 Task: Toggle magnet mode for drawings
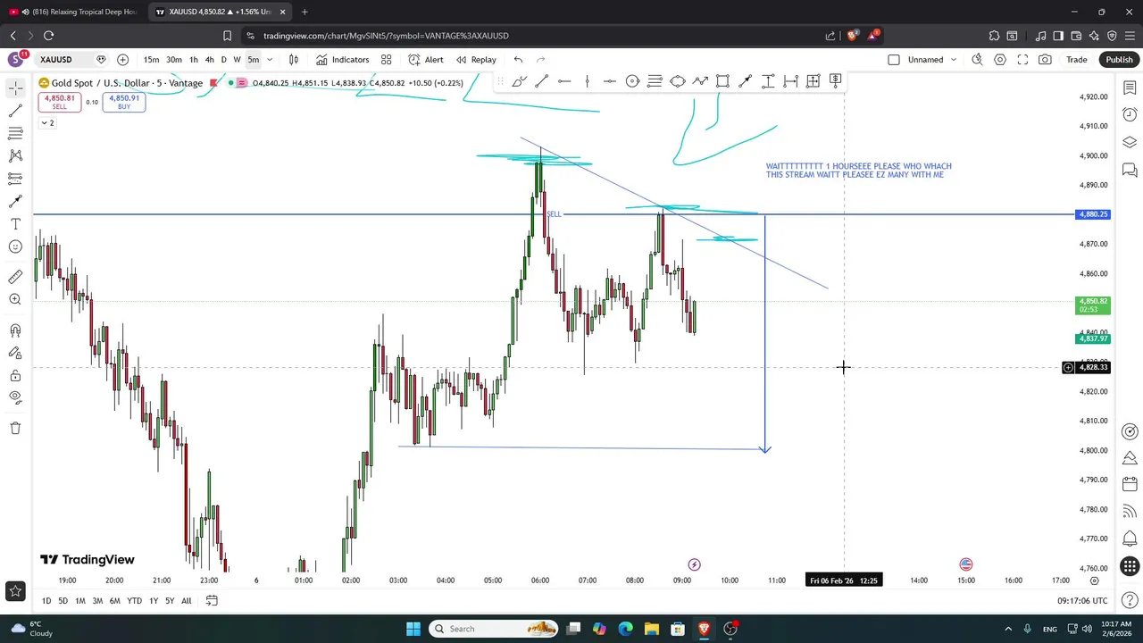coord(15,330)
